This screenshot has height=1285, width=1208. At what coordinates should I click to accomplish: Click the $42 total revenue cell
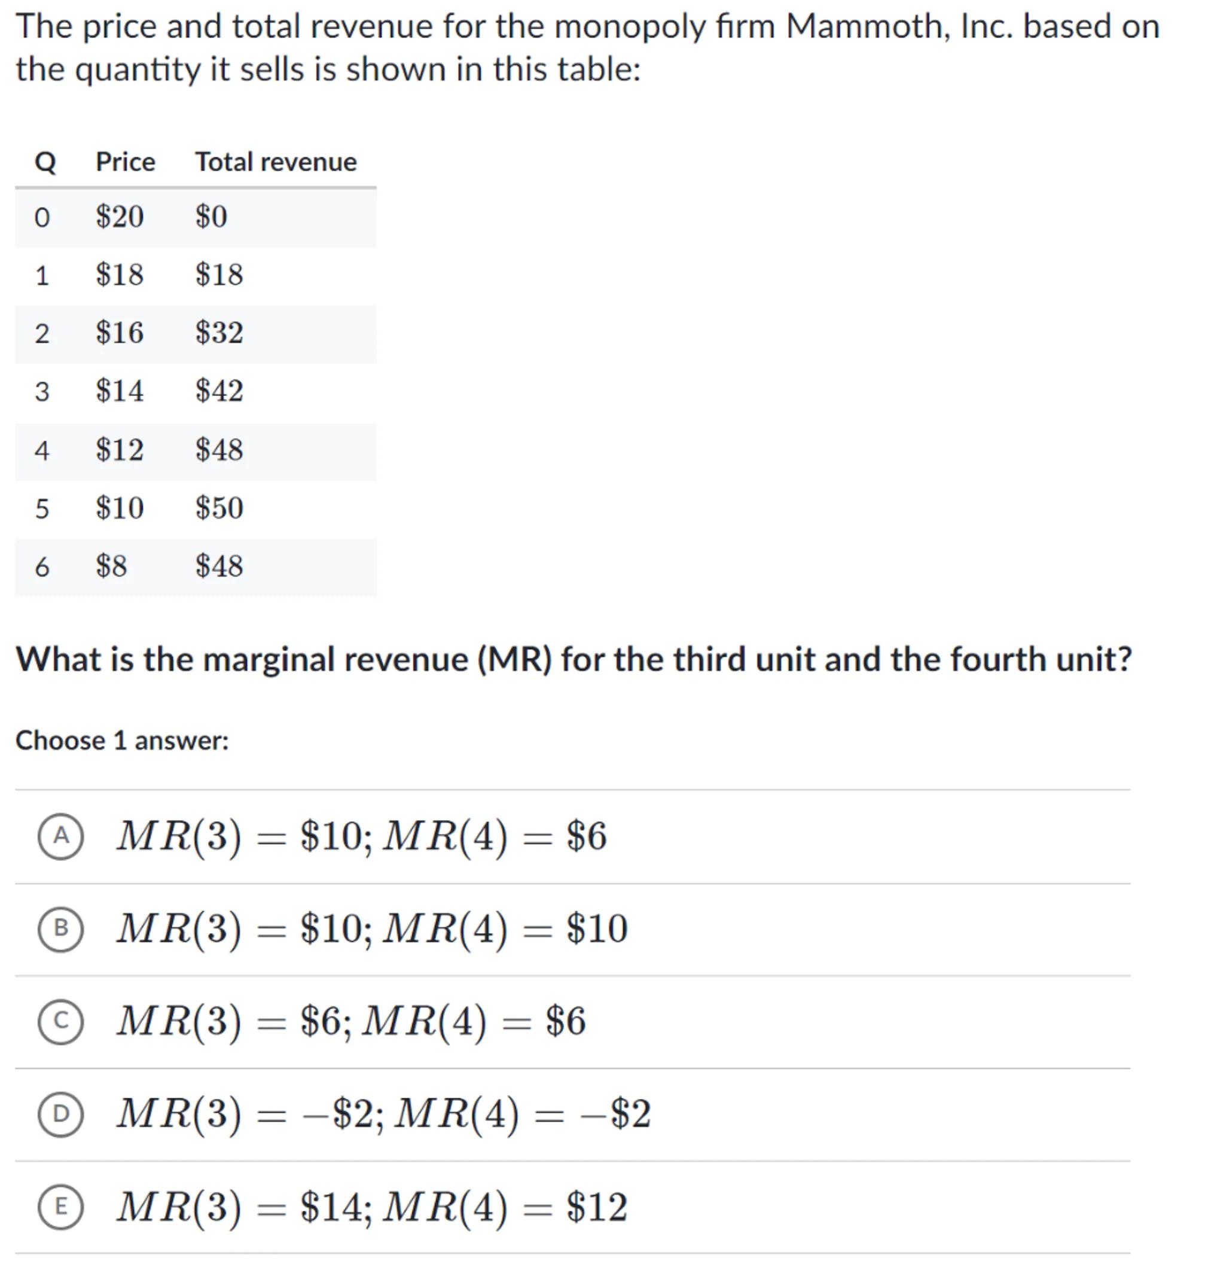[x=219, y=391]
